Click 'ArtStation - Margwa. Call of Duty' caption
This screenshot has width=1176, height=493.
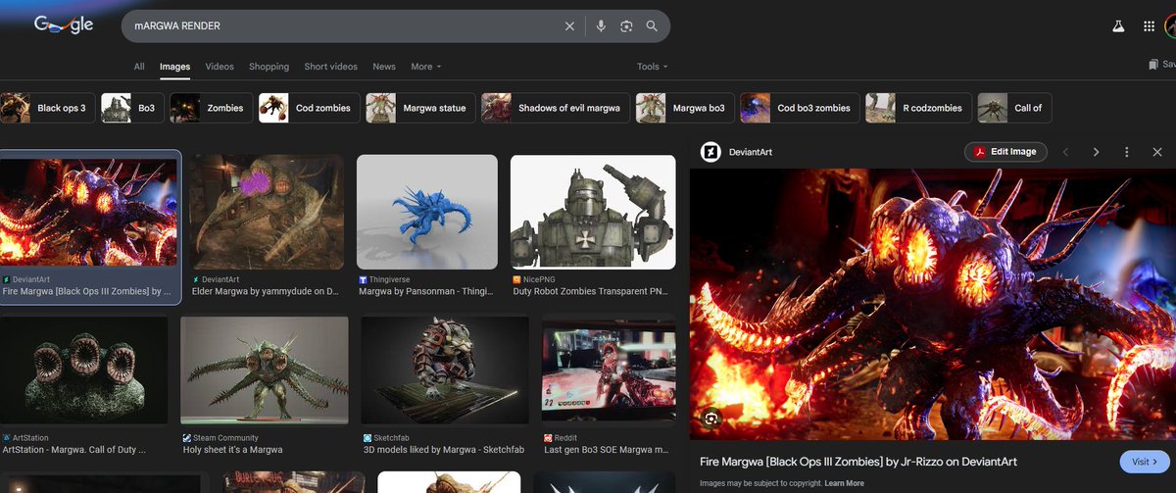pos(74,450)
